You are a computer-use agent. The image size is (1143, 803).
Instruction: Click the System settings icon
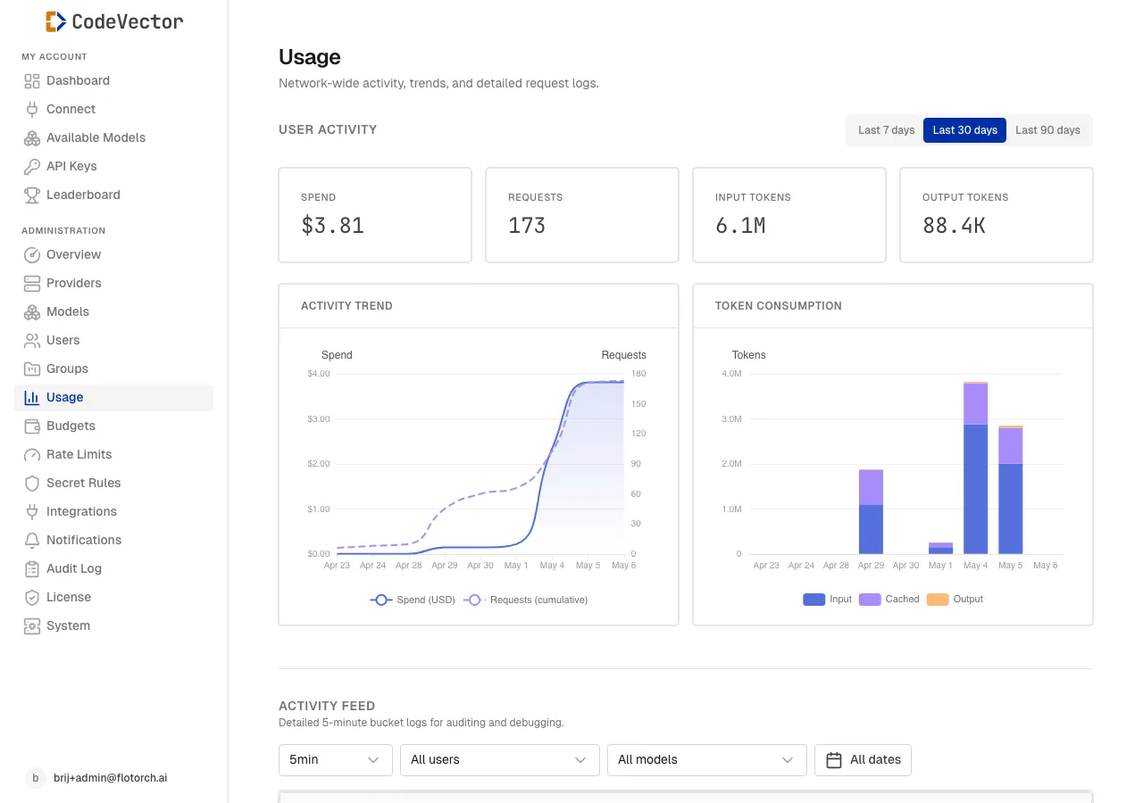point(32,625)
